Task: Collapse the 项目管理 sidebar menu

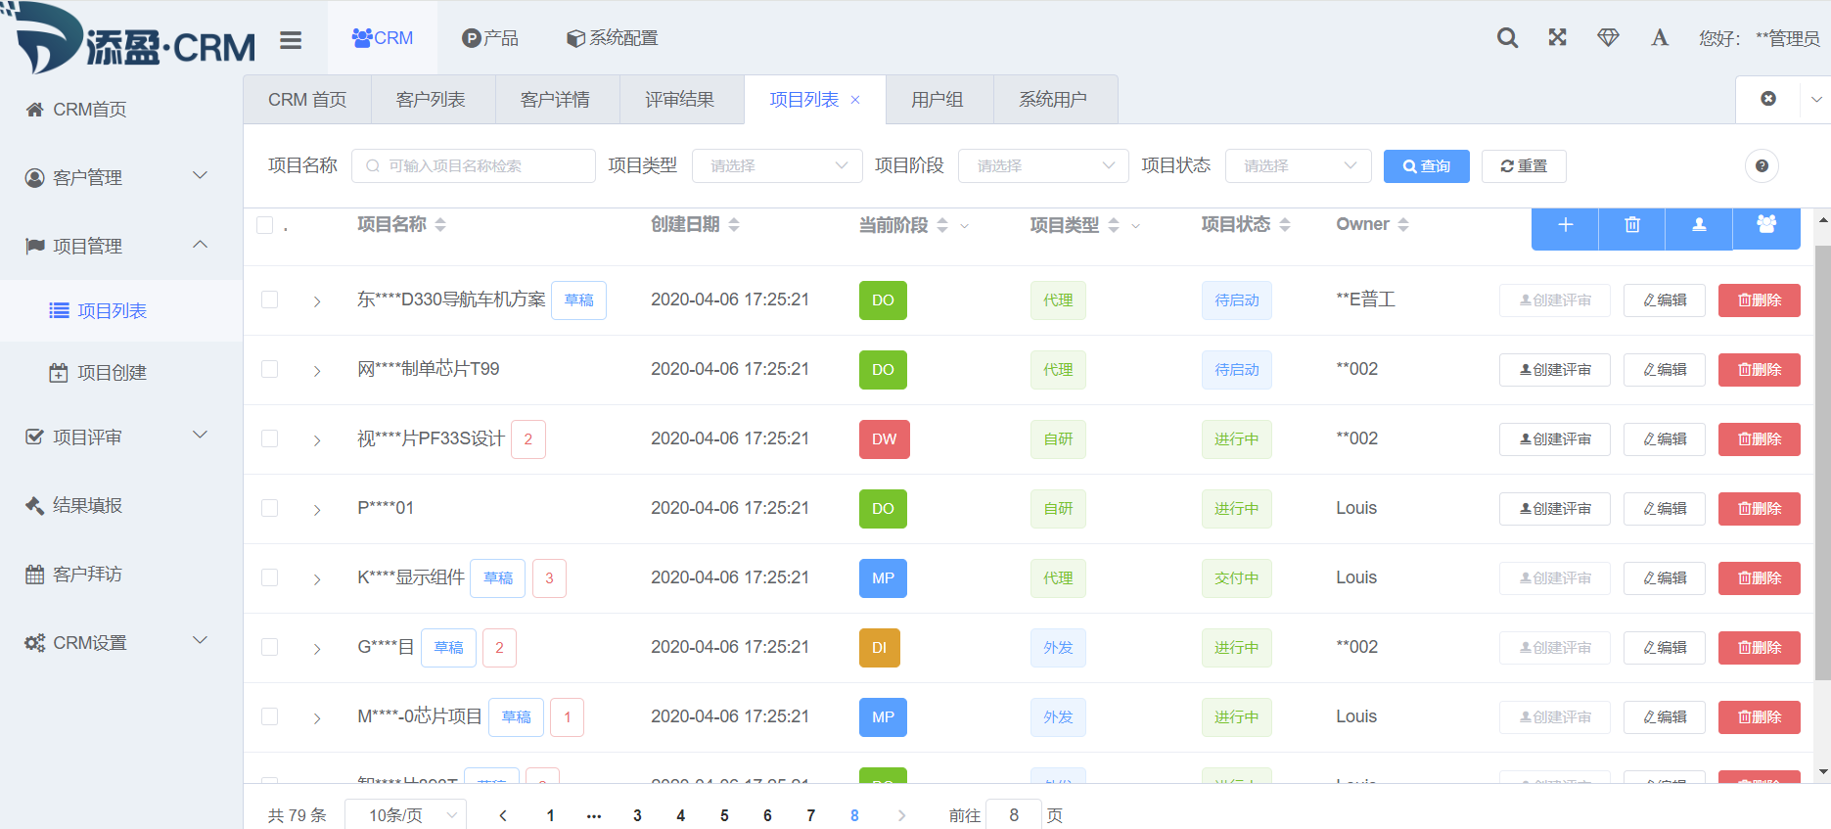Action: pyautogui.click(x=121, y=247)
